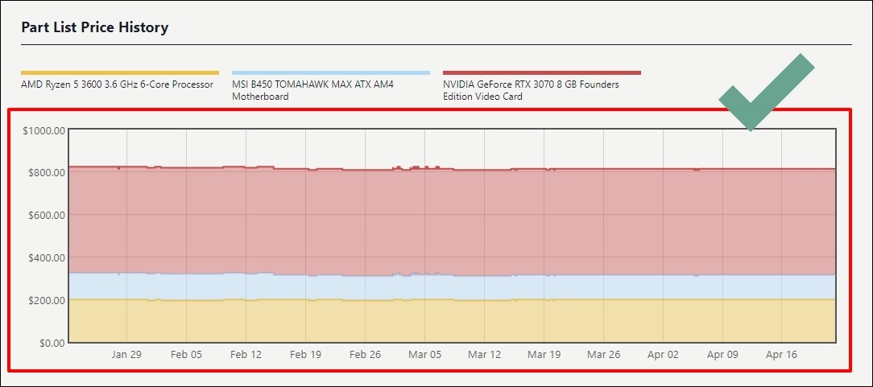
Task: Click the light blue MSI motherboard legend swatch
Action: [x=331, y=73]
